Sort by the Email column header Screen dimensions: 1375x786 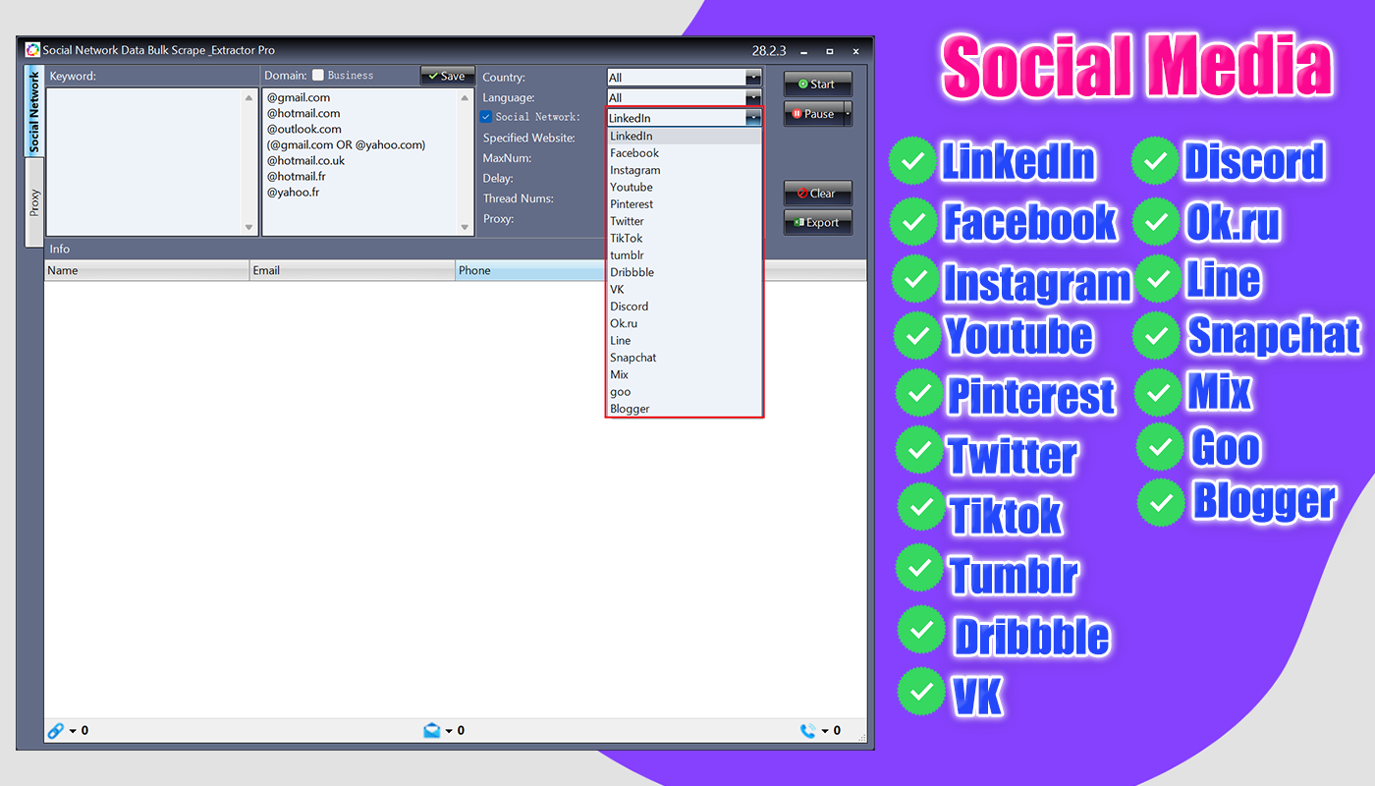(x=353, y=270)
